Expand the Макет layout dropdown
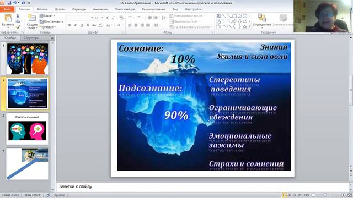 (47, 16)
